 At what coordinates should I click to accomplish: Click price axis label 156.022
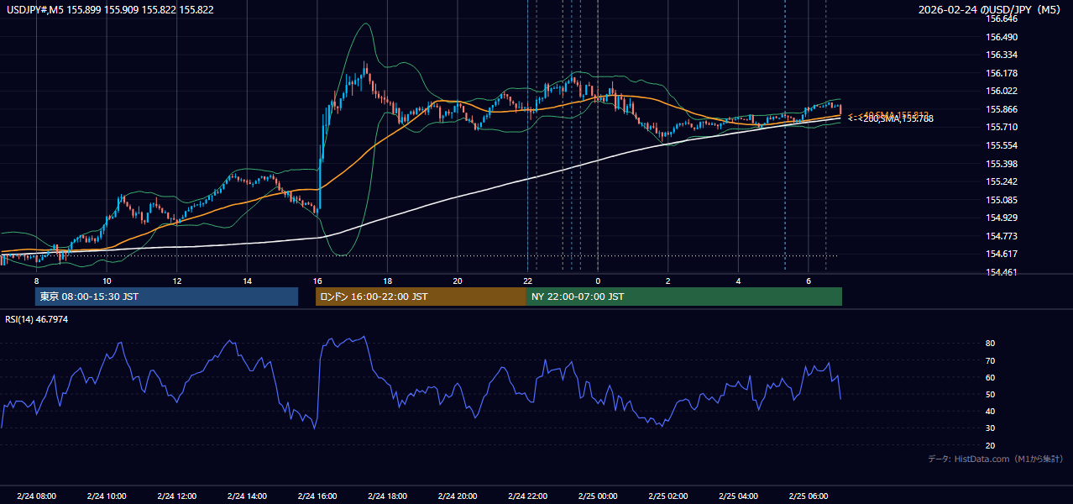click(x=1002, y=92)
